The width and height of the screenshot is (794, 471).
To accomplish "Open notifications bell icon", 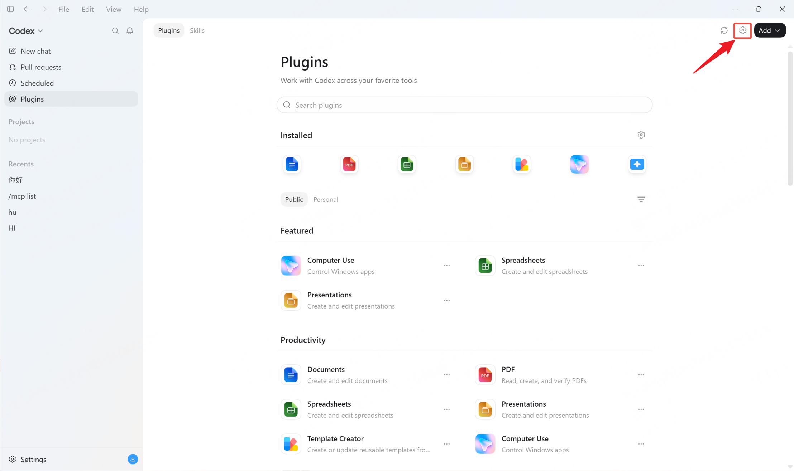I will [x=130, y=31].
